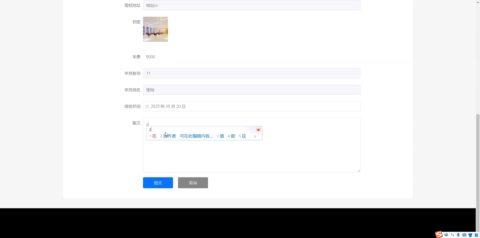Click the 学费 label

tap(136, 57)
